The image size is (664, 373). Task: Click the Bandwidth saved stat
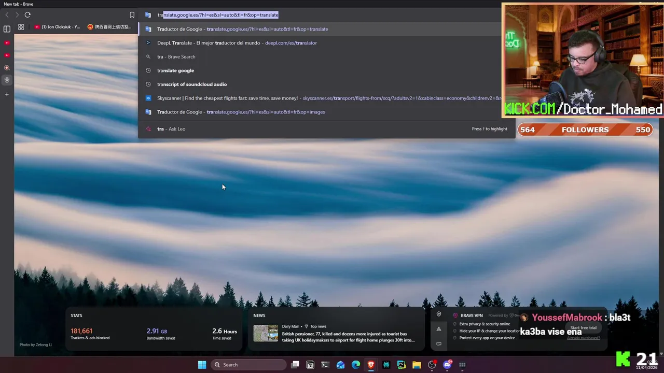pyautogui.click(x=161, y=334)
